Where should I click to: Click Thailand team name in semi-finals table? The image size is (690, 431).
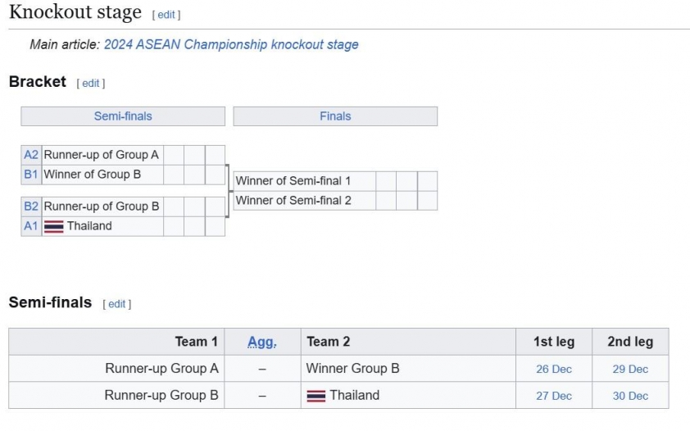tap(355, 396)
